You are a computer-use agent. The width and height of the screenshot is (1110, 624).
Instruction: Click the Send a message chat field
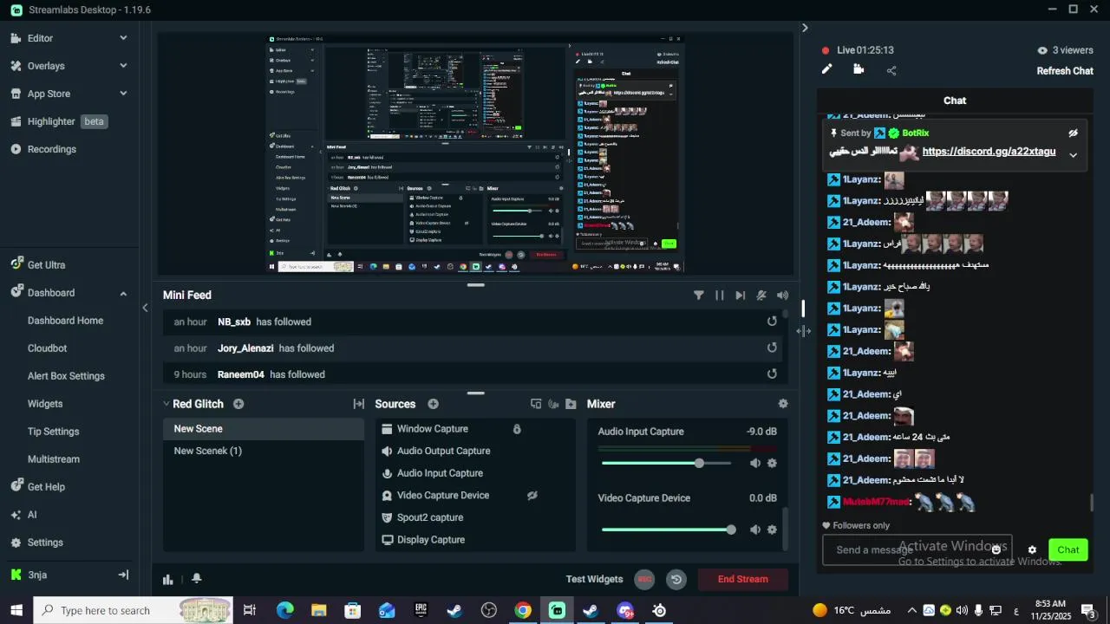(917, 549)
